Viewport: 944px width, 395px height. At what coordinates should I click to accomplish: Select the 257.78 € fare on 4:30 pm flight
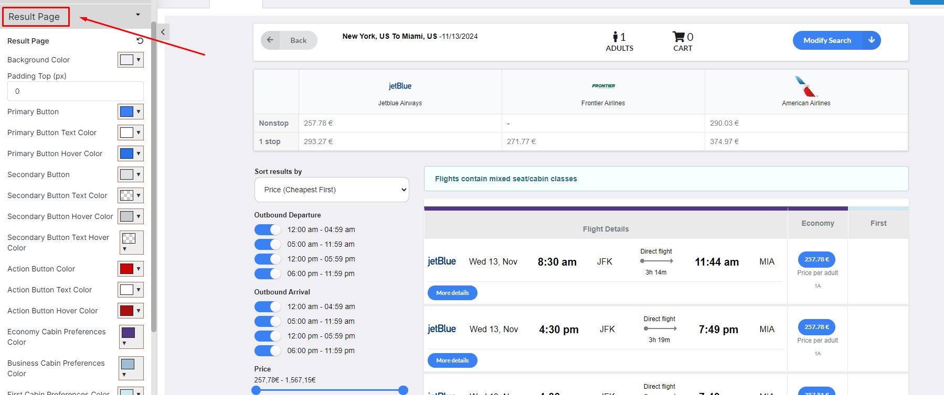(x=817, y=327)
